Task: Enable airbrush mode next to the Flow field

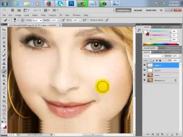Action: [x=85, y=20]
